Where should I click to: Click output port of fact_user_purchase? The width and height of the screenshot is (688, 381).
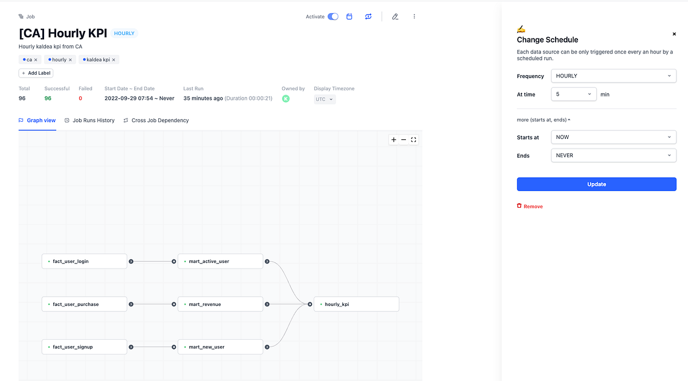coord(131,304)
